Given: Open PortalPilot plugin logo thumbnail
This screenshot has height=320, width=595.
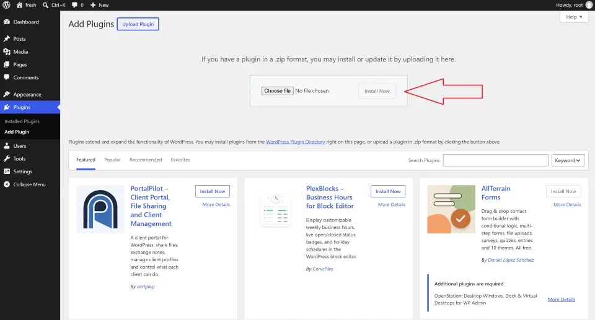Looking at the screenshot, I should pyautogui.click(x=100, y=209).
